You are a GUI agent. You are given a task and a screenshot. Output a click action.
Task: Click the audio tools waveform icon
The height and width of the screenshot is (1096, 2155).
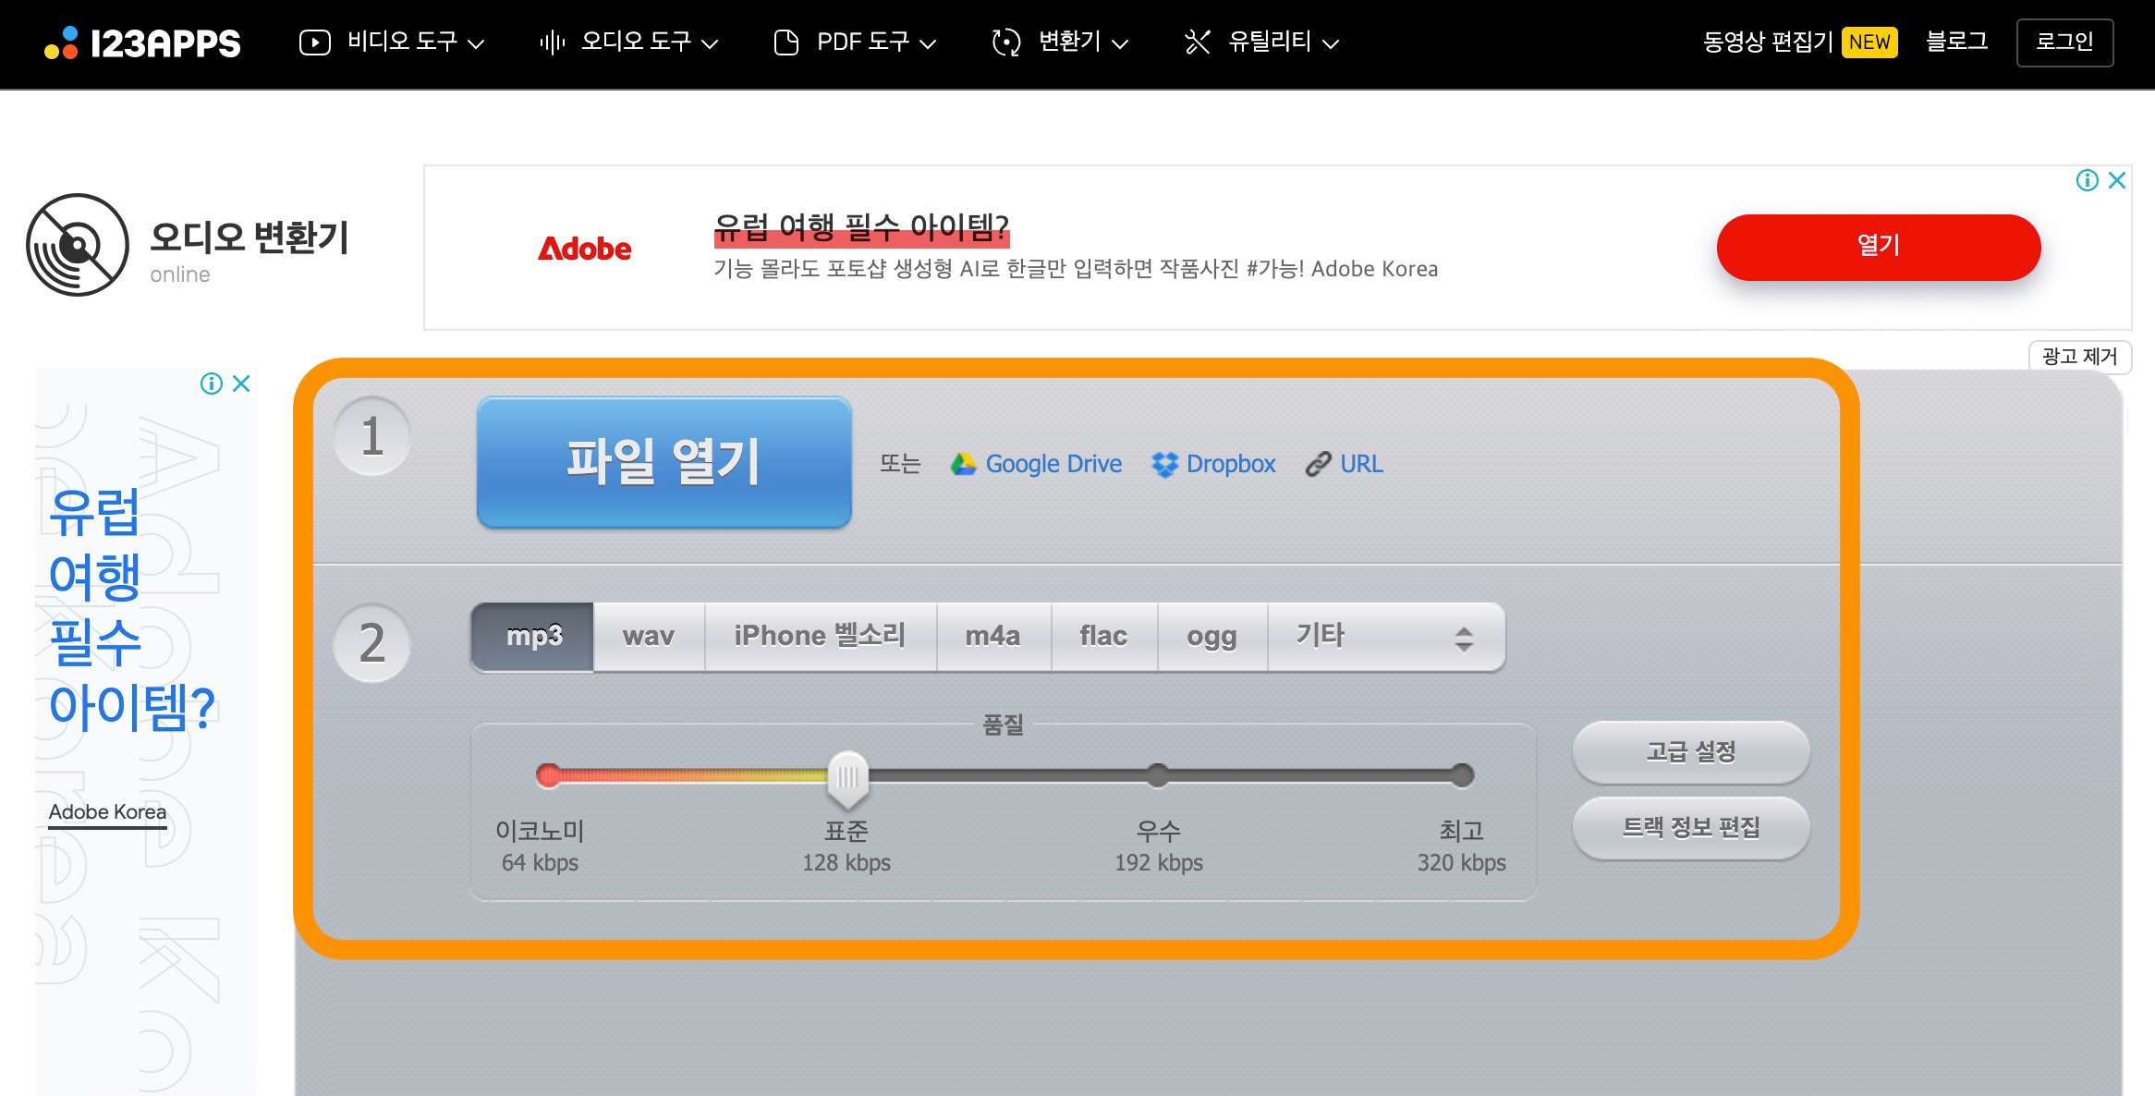point(552,43)
